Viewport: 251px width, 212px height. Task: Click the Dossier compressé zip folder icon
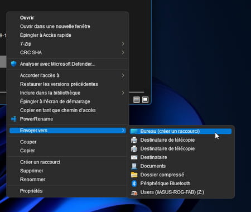pyautogui.click(x=134, y=175)
